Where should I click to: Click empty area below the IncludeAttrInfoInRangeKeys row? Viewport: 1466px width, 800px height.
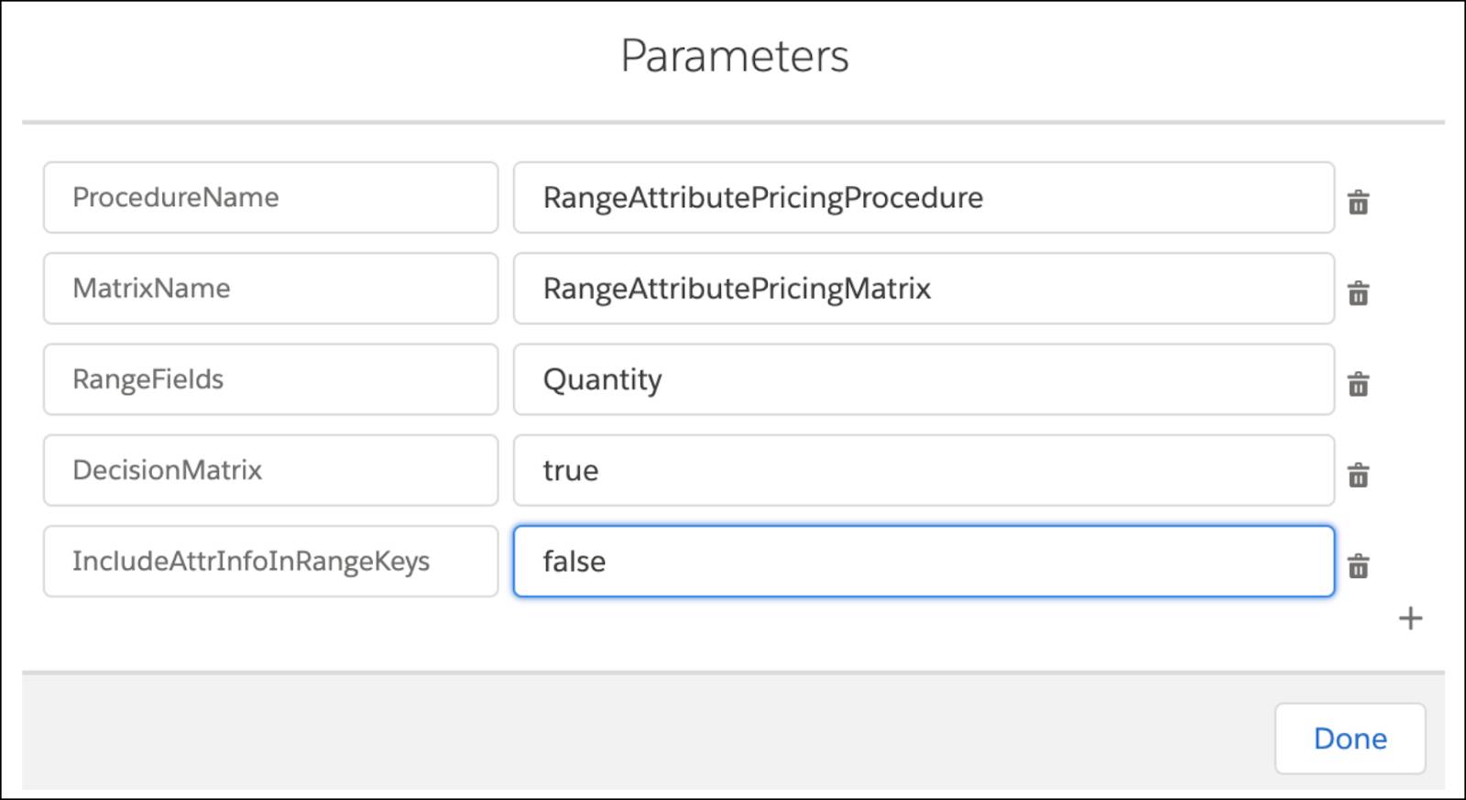coord(641,632)
